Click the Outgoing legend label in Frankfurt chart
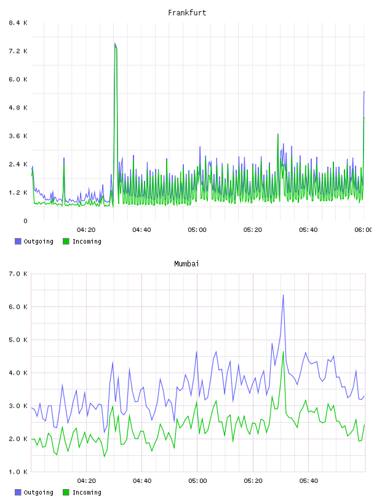 point(38,241)
